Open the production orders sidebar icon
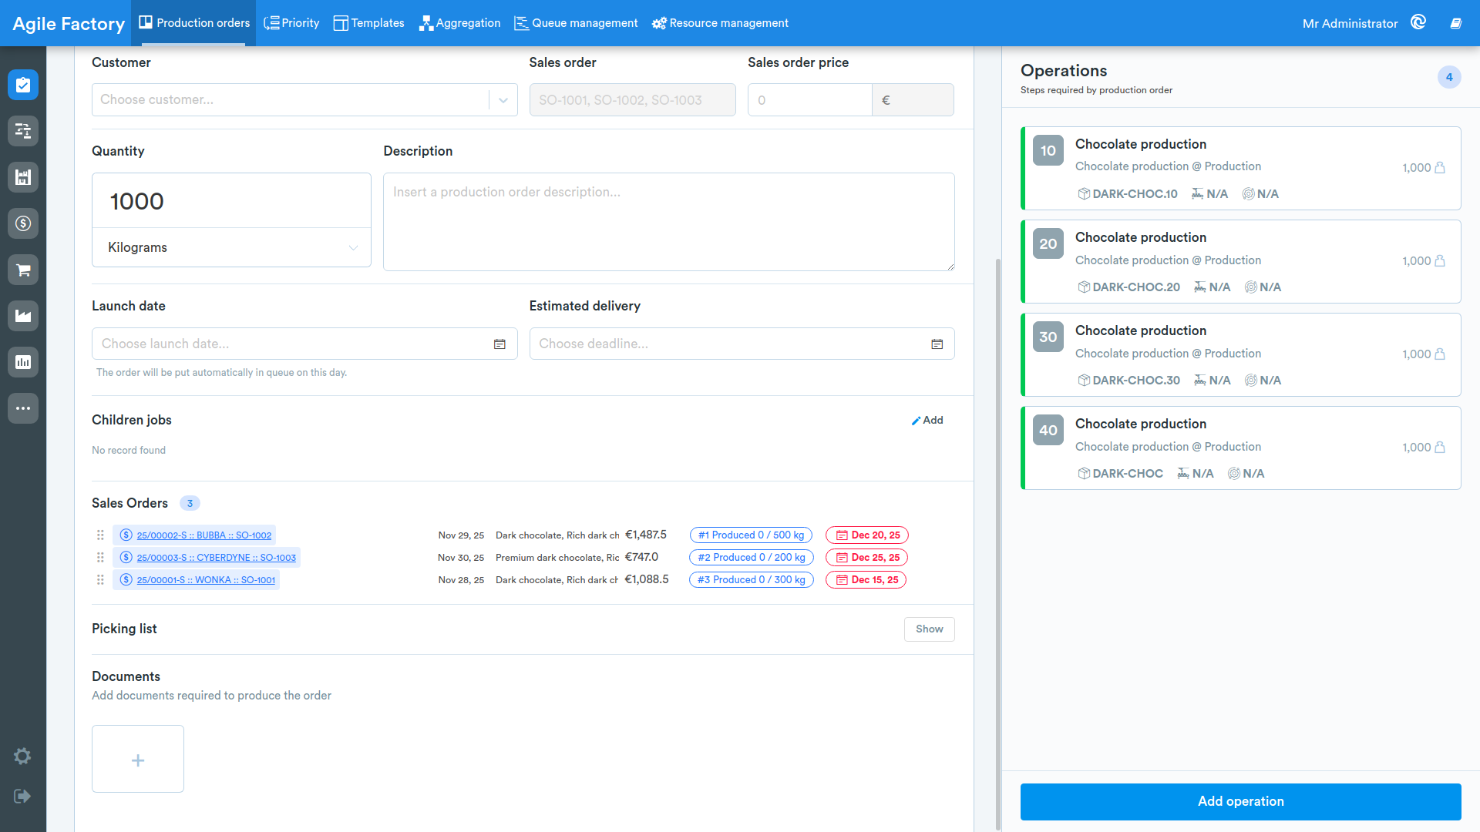Screen dimensions: 1480x832 23,85
